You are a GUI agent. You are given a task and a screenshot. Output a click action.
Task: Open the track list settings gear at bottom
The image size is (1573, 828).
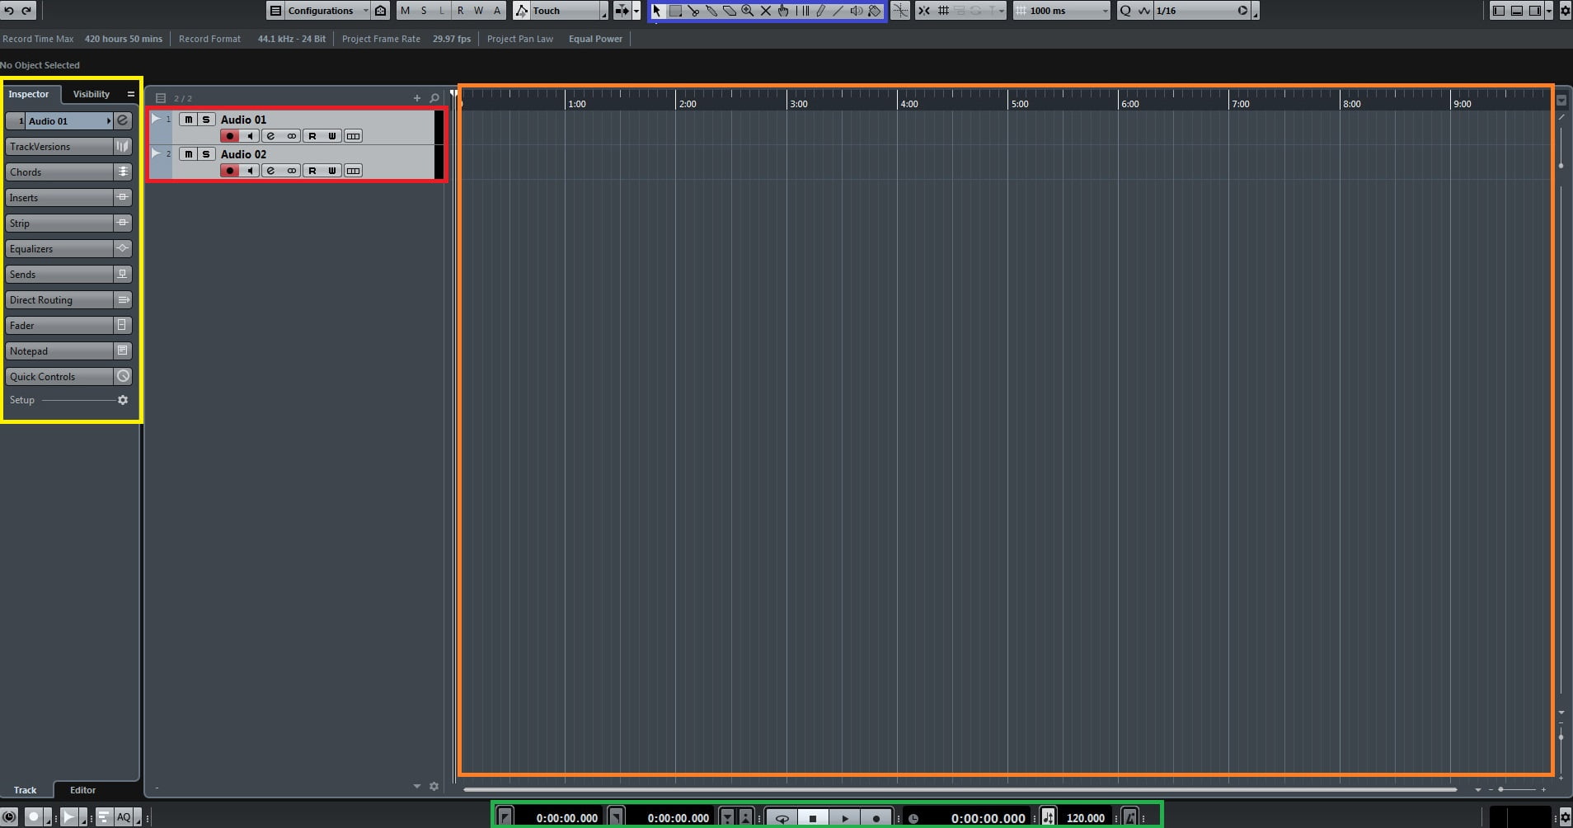[434, 787]
